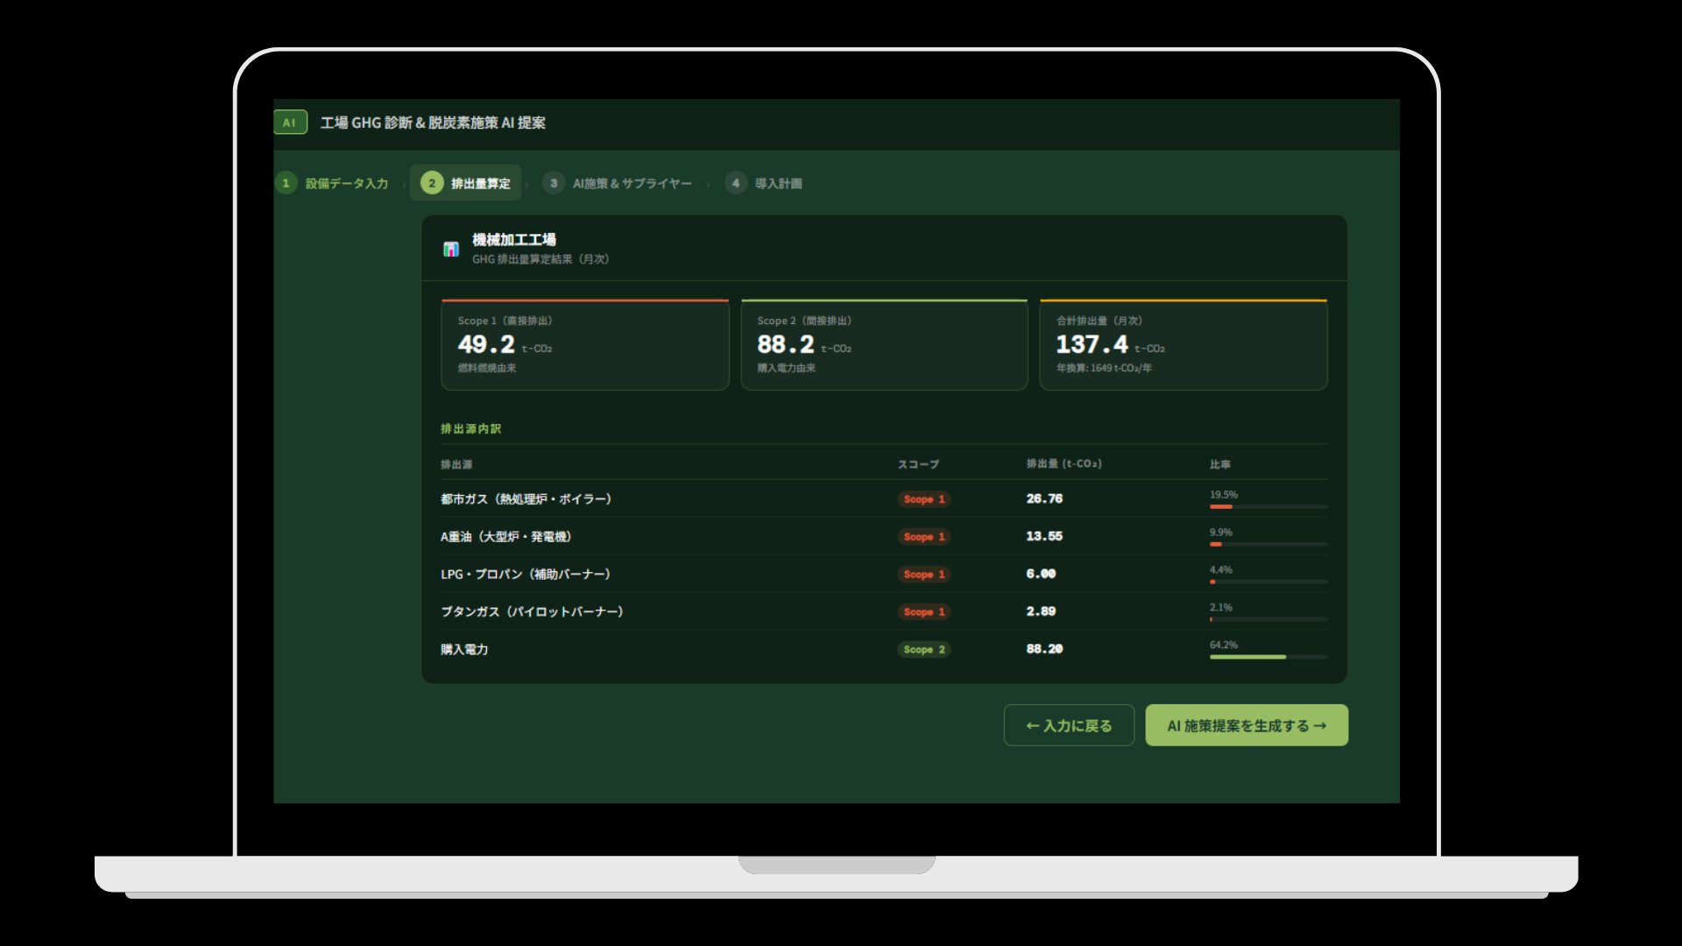
Task: Click the 2.89 emission value
Action: click(1041, 611)
